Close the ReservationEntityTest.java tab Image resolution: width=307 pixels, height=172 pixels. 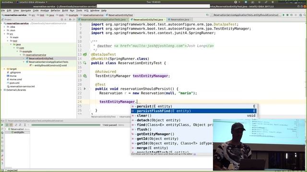165,20
